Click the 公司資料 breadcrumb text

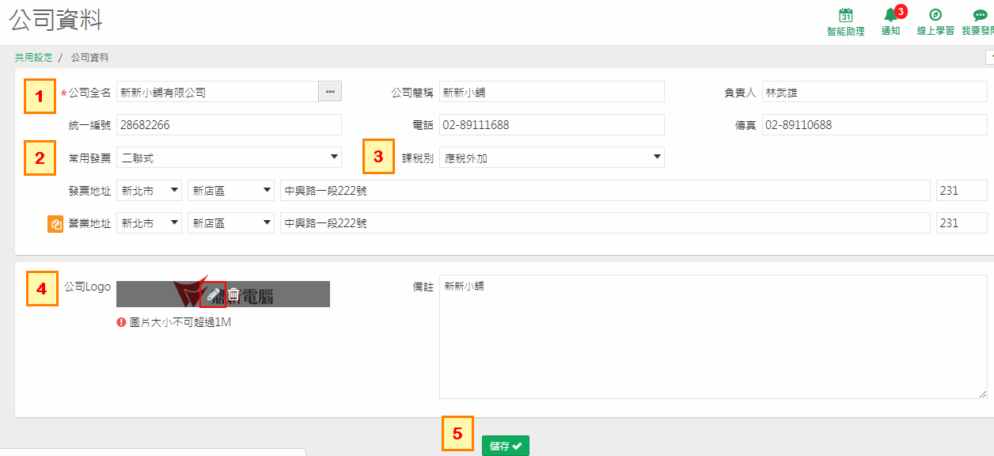[x=89, y=58]
